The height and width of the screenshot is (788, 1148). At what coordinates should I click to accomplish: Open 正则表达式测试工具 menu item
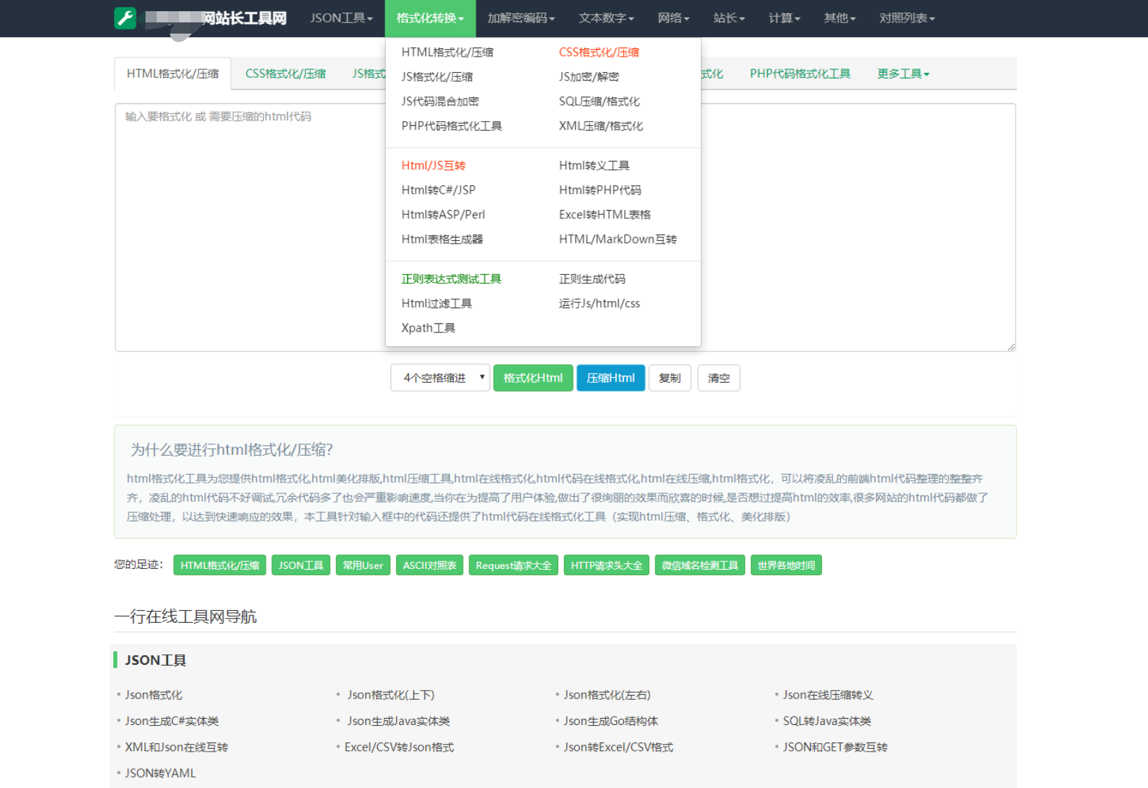click(451, 279)
